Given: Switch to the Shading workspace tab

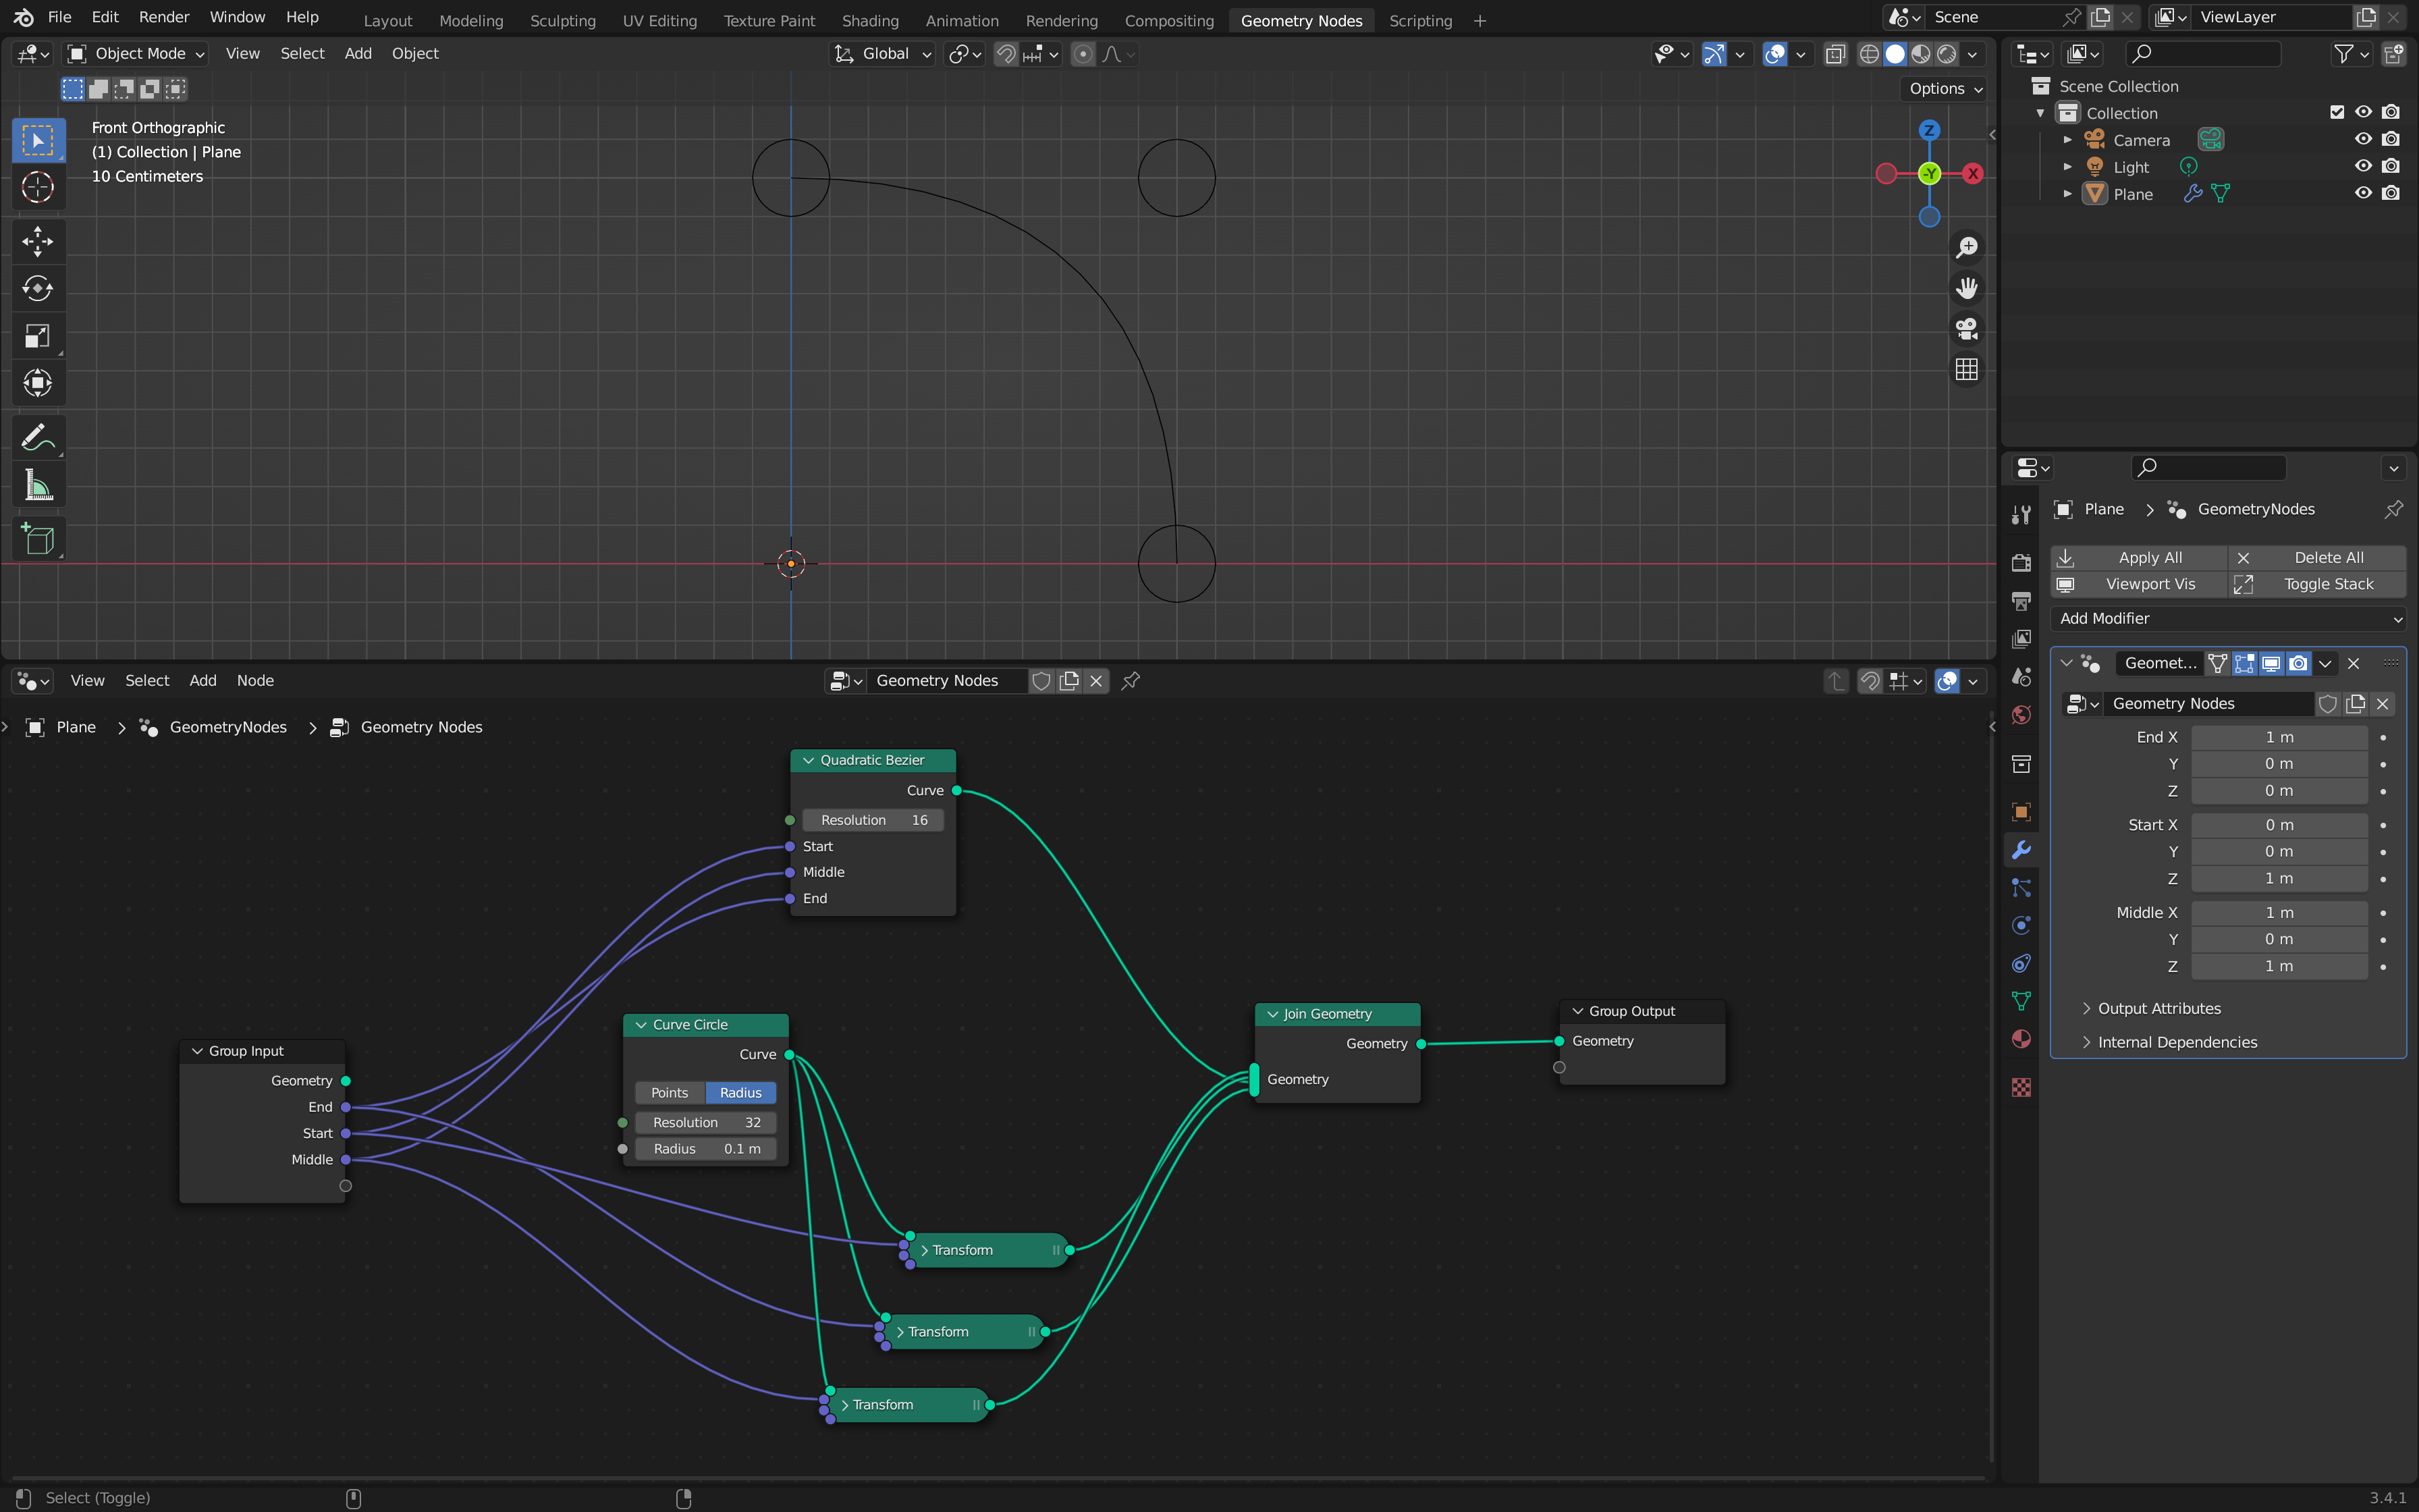Looking at the screenshot, I should 869,20.
